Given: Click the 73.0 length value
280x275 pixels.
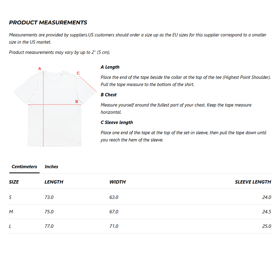Looking at the screenshot, I should pos(49,197).
